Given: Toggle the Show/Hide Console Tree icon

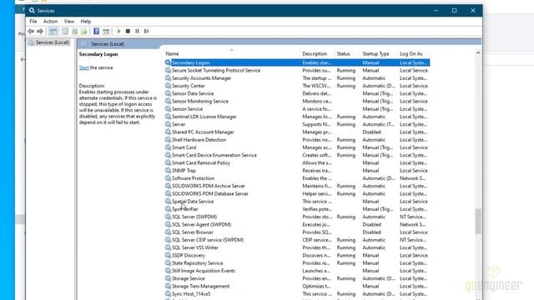Looking at the screenshot, I should (x=53, y=32).
